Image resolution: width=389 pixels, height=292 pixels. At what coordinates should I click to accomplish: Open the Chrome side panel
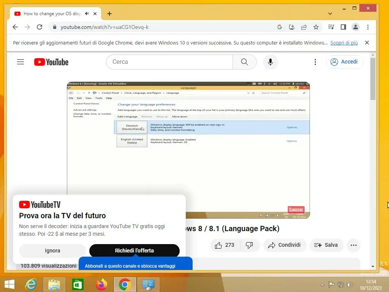343,27
